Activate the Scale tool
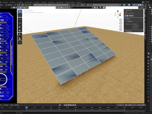This screenshot has width=152, height=114. coord(20,27)
